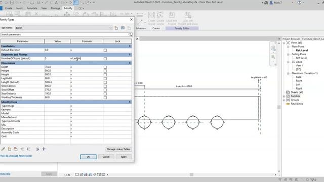This screenshot has height=182, width=324.
Task: Expand the Families node in Project Browser
Action: (284, 96)
